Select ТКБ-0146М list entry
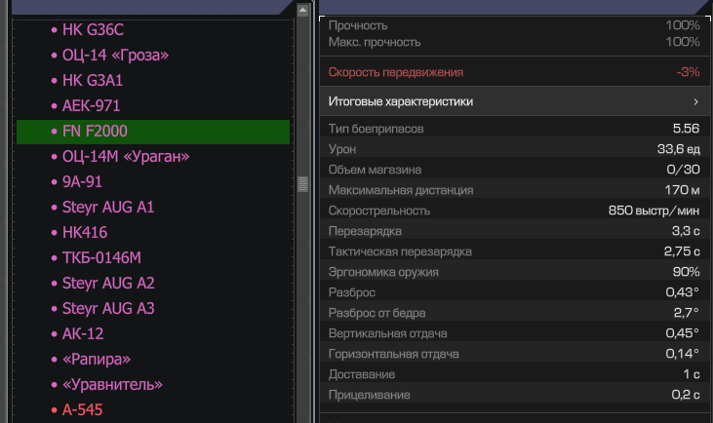 pyautogui.click(x=101, y=258)
